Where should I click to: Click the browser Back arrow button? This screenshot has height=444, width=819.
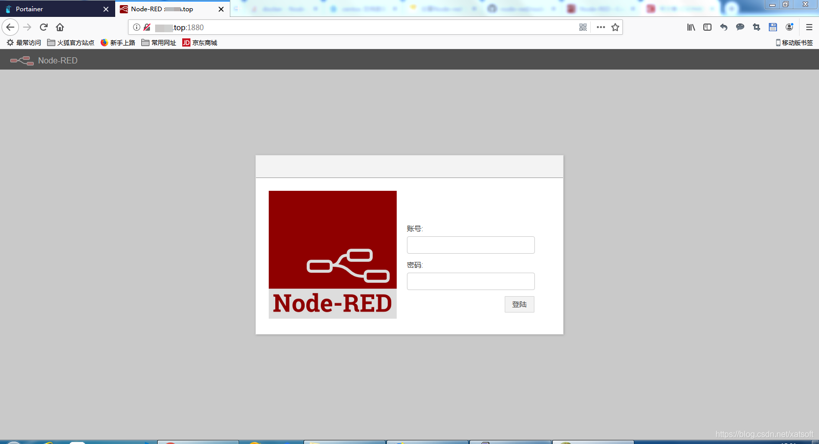pos(10,27)
